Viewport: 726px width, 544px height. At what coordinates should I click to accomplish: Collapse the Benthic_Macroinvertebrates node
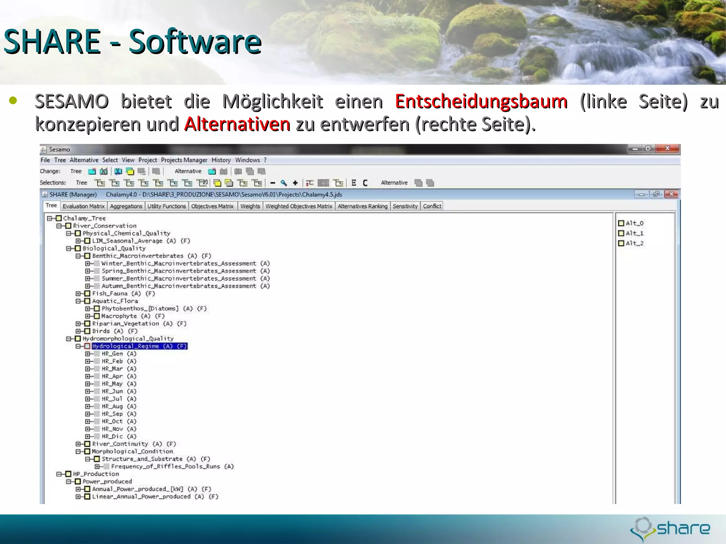[78, 256]
